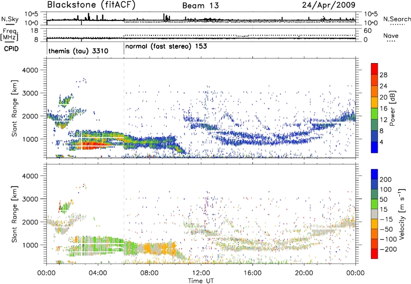Click the Power [dB] colorbar label
This screenshot has width=411, height=284.
click(392, 108)
